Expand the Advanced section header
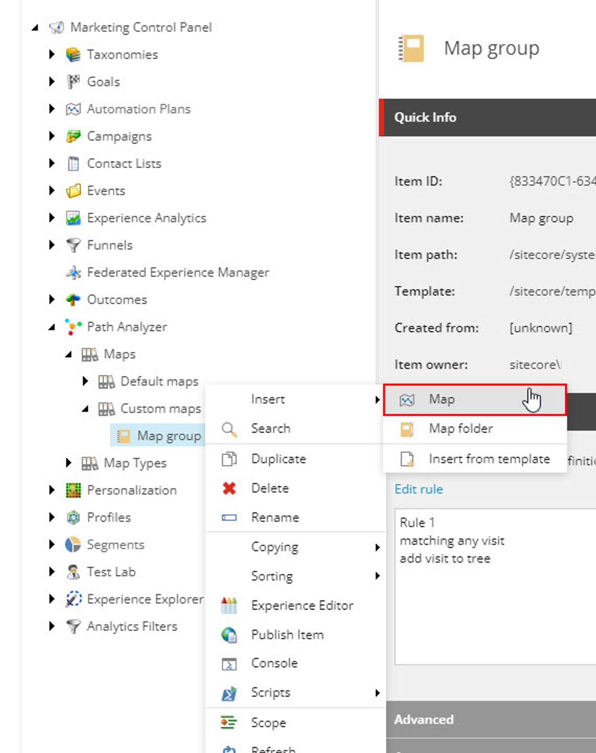 pos(491,720)
